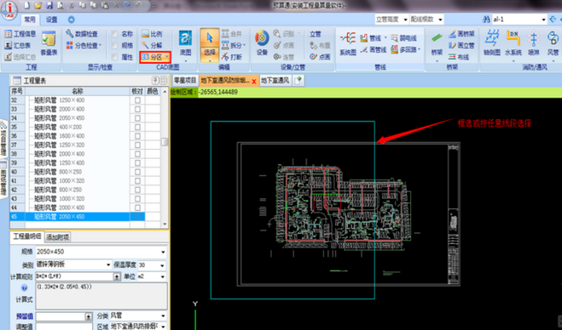Click the 比例 scale tool
The height and width of the screenshot is (330, 562).
pos(152,34)
